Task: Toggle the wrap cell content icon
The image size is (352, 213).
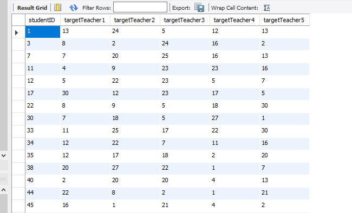Action: [266, 8]
